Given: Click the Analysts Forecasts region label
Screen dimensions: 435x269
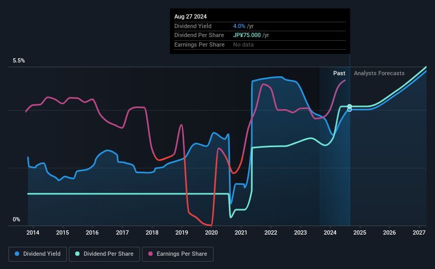Looking at the screenshot, I should pos(379,73).
